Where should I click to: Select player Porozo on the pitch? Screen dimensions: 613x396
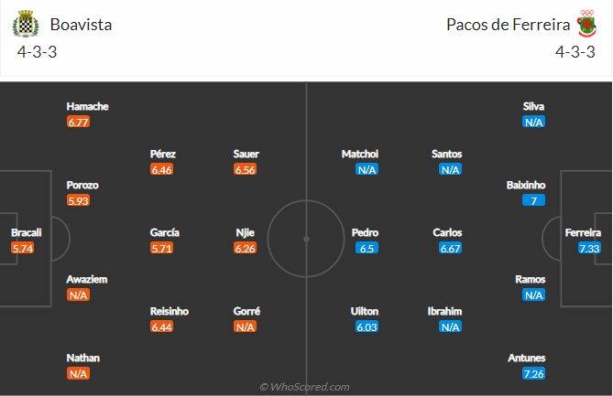point(82,185)
